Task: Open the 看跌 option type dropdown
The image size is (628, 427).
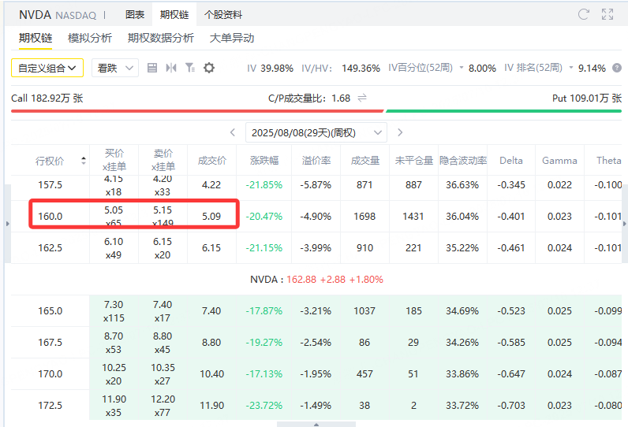Action: click(115, 68)
